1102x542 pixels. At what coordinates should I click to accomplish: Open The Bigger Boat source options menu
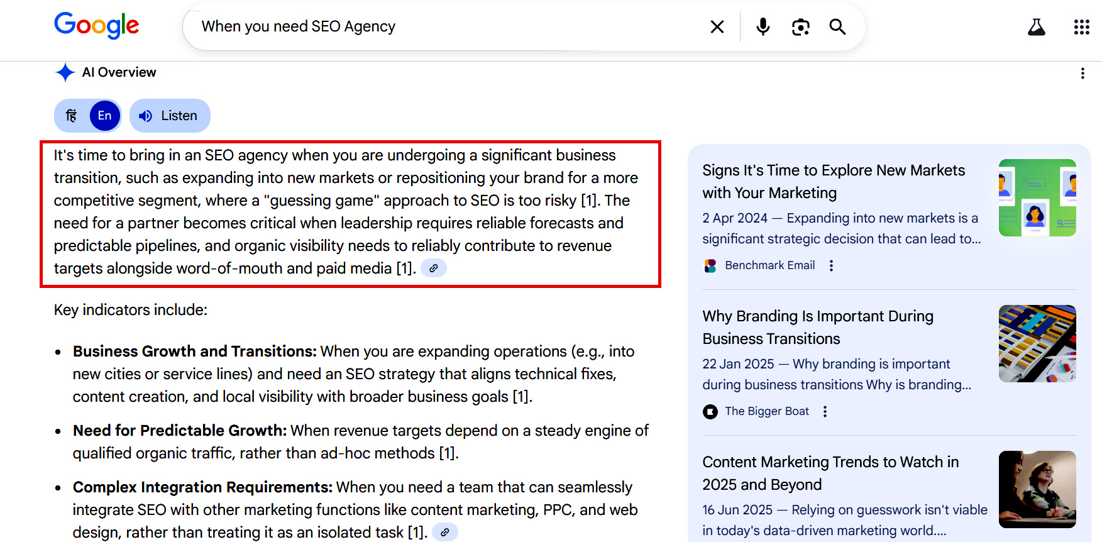pyautogui.click(x=825, y=411)
